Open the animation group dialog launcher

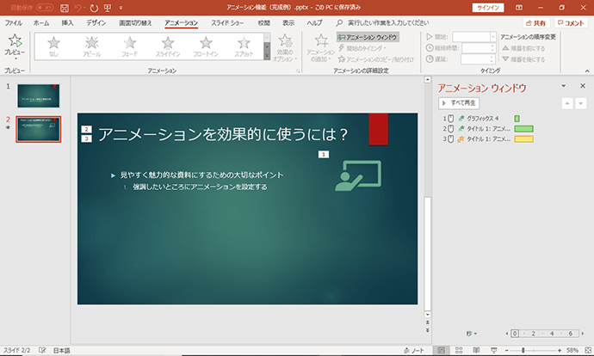pos(298,71)
